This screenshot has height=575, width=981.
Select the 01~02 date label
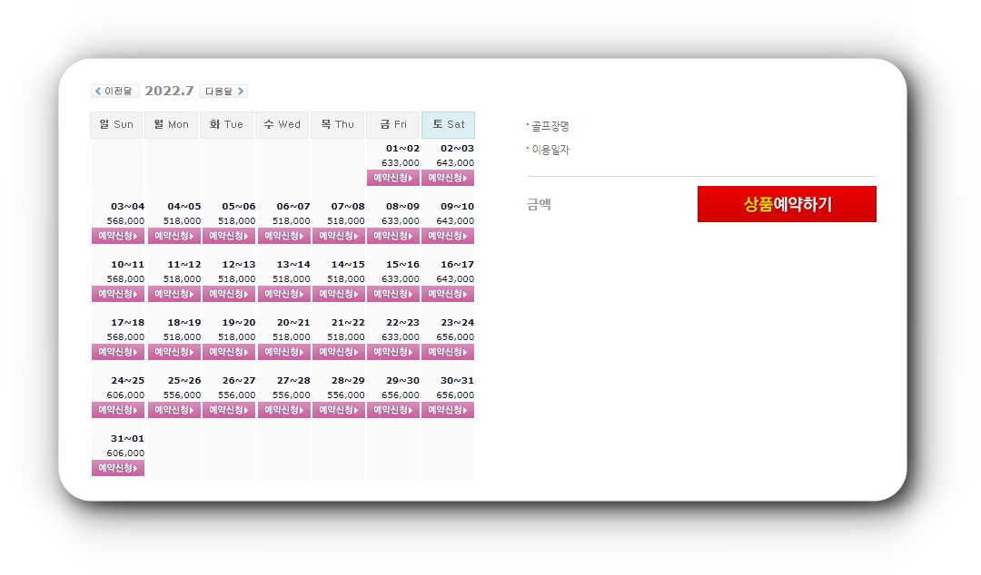tap(402, 149)
